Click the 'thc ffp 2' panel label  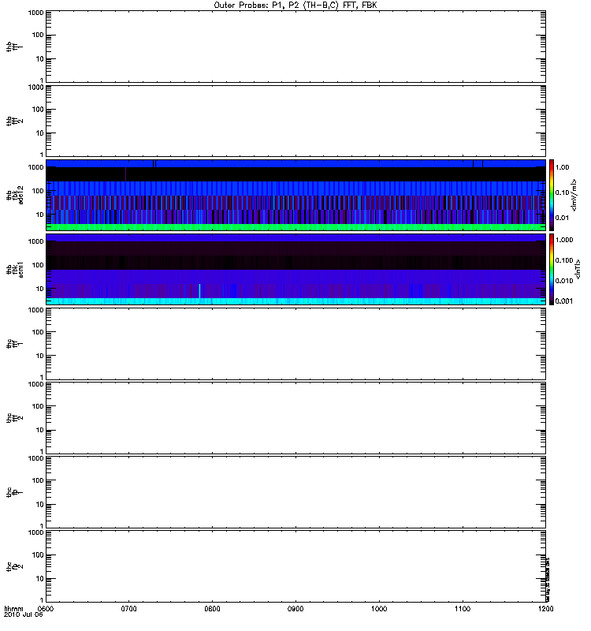click(x=14, y=566)
